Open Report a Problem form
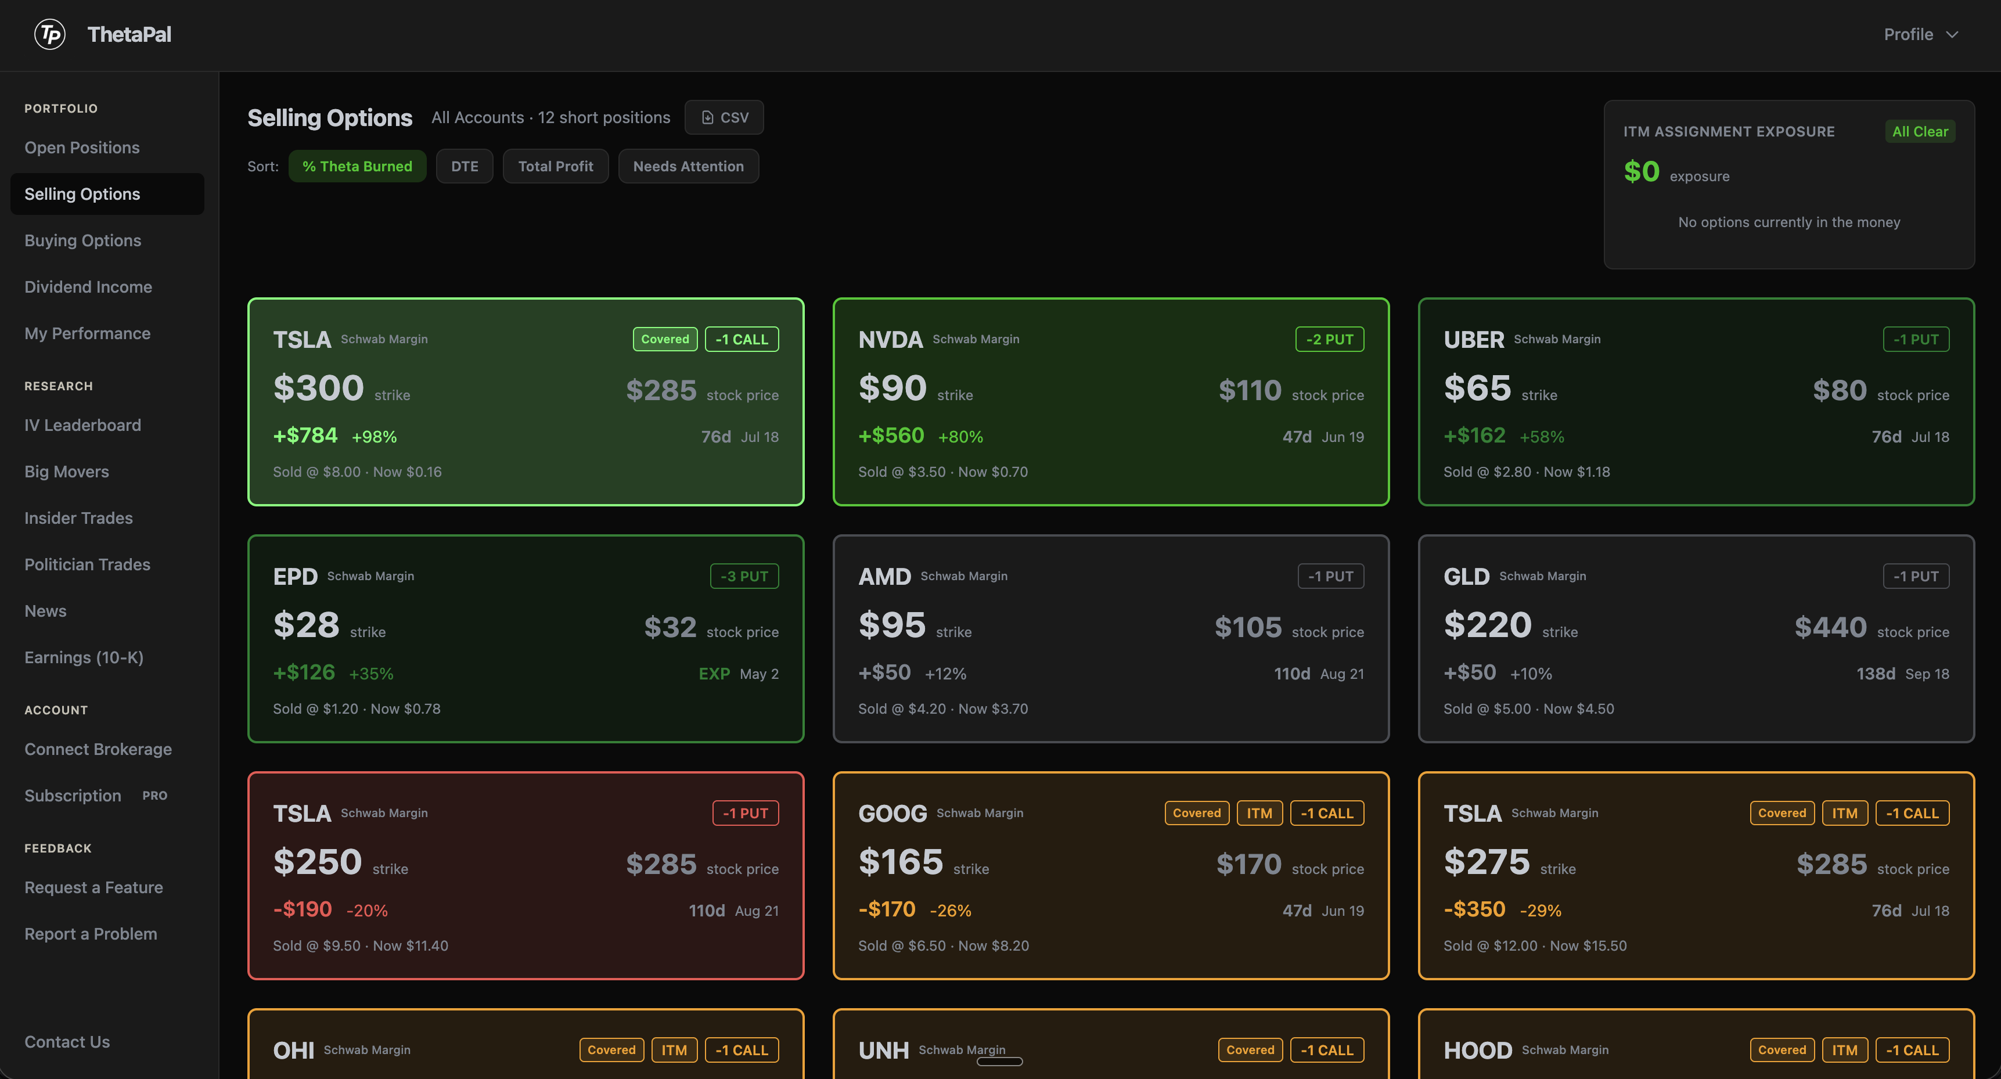2001x1079 pixels. pos(107,934)
